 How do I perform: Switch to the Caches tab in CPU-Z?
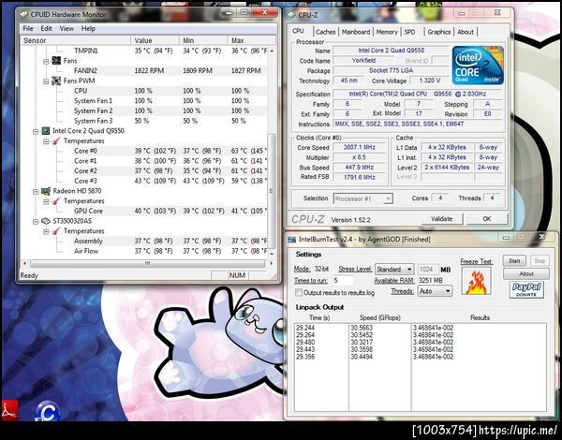(x=325, y=32)
